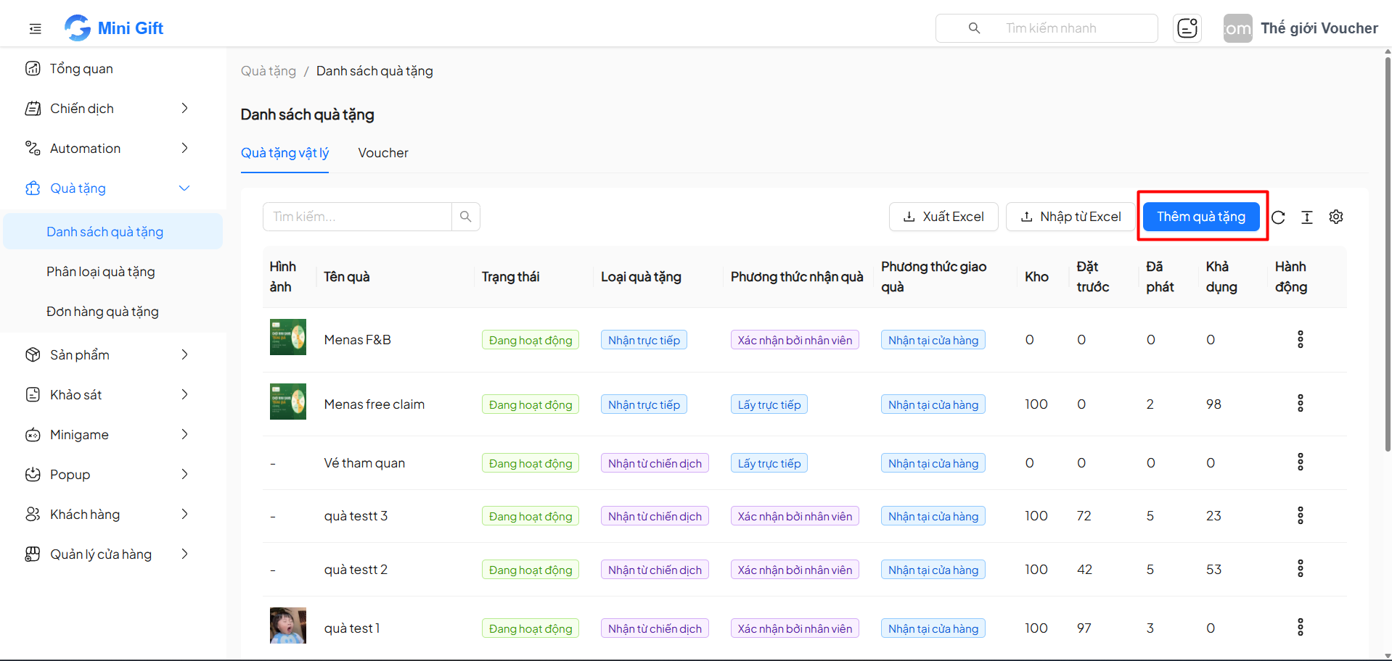Open actions menu for quà test 1 row
1392x661 pixels.
tap(1301, 627)
